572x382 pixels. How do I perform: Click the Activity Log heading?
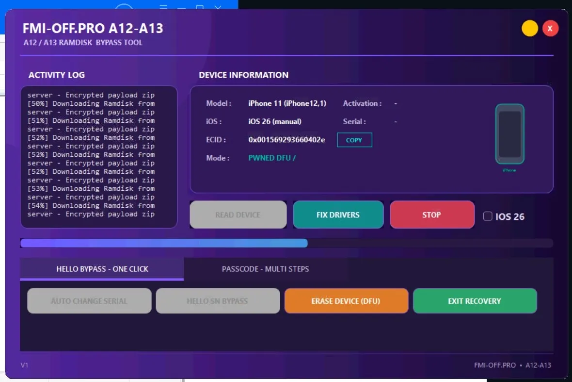coord(57,75)
